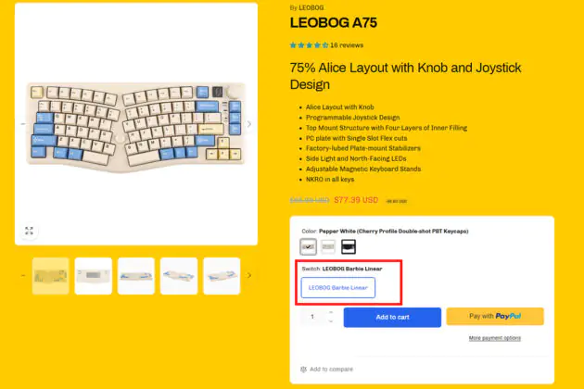Increase quantity with the up stepper arrow
The image size is (584, 389).
pos(331,313)
